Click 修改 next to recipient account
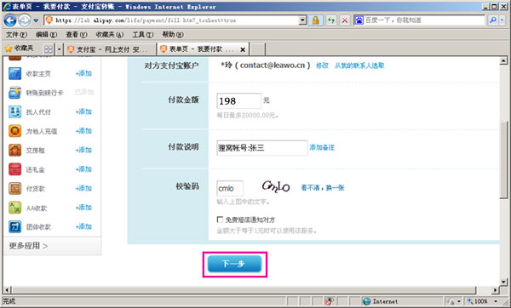511x308 pixels. tap(322, 66)
